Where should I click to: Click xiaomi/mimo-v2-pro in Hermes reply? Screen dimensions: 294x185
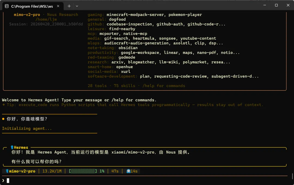click(133, 152)
